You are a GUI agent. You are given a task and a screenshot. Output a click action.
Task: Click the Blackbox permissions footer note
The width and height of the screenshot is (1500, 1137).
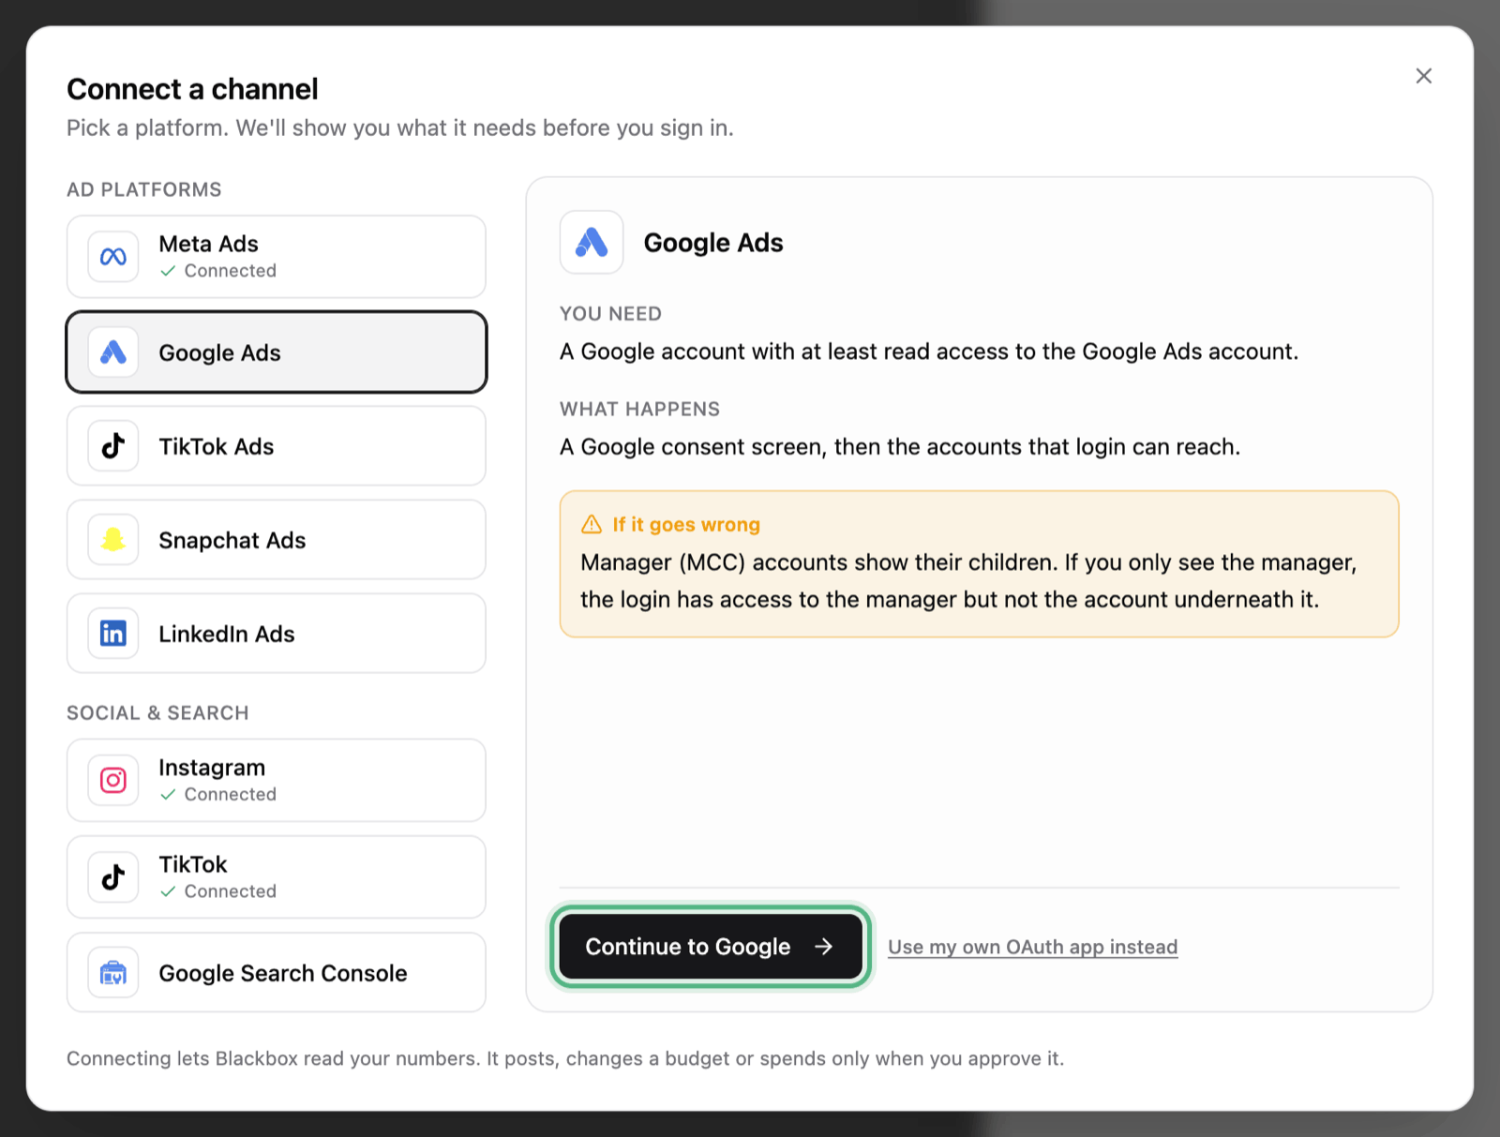[x=565, y=1058]
